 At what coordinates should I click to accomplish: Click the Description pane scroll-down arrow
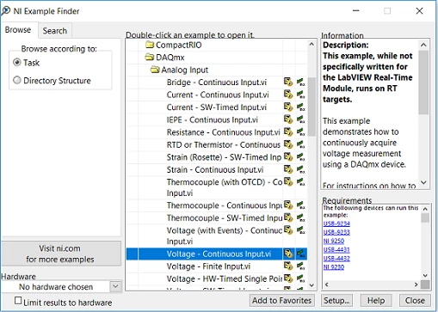coord(423,182)
